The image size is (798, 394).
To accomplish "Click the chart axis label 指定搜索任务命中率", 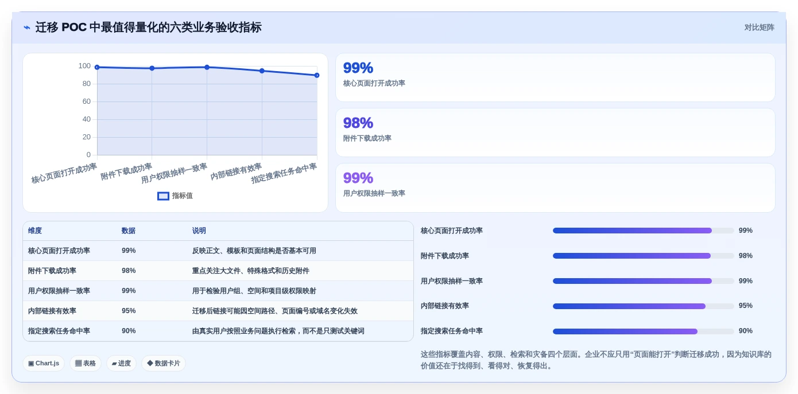I will pos(284,174).
